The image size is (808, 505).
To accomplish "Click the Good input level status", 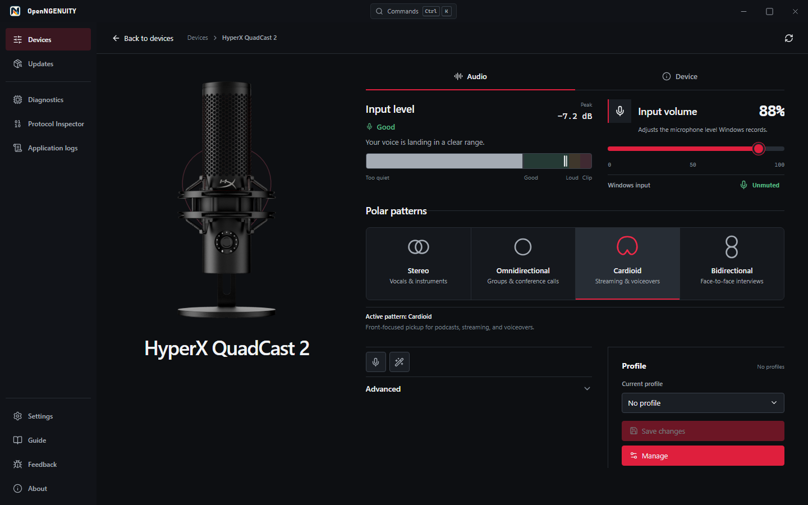I will 380,127.
